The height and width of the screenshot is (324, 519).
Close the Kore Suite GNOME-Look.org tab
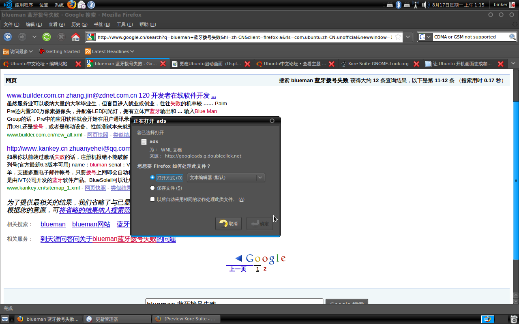pyautogui.click(x=416, y=64)
